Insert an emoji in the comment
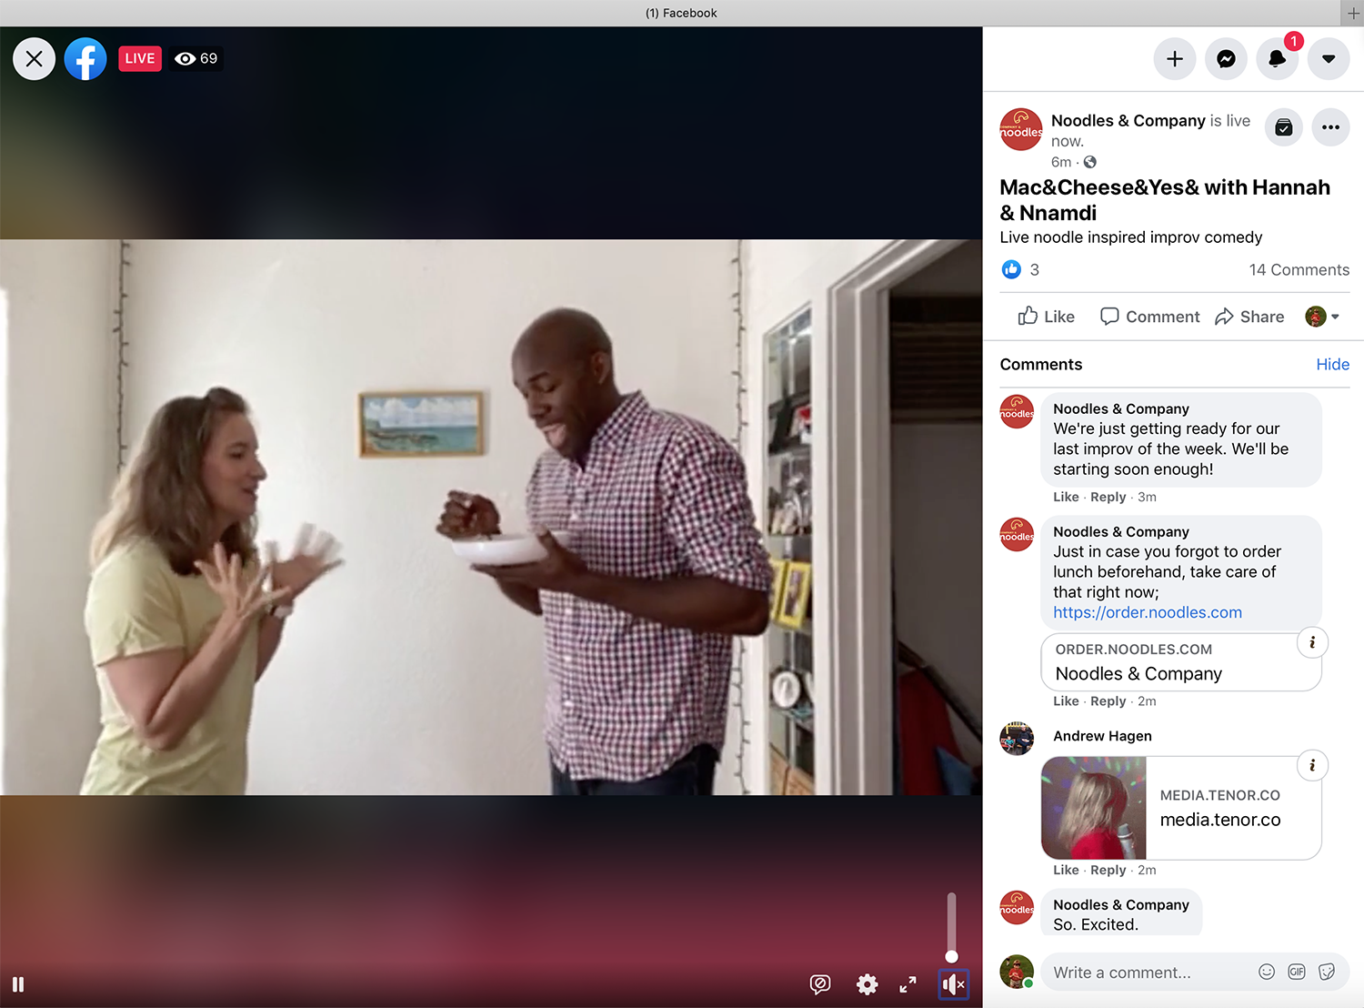The height and width of the screenshot is (1008, 1364). coord(1267,972)
